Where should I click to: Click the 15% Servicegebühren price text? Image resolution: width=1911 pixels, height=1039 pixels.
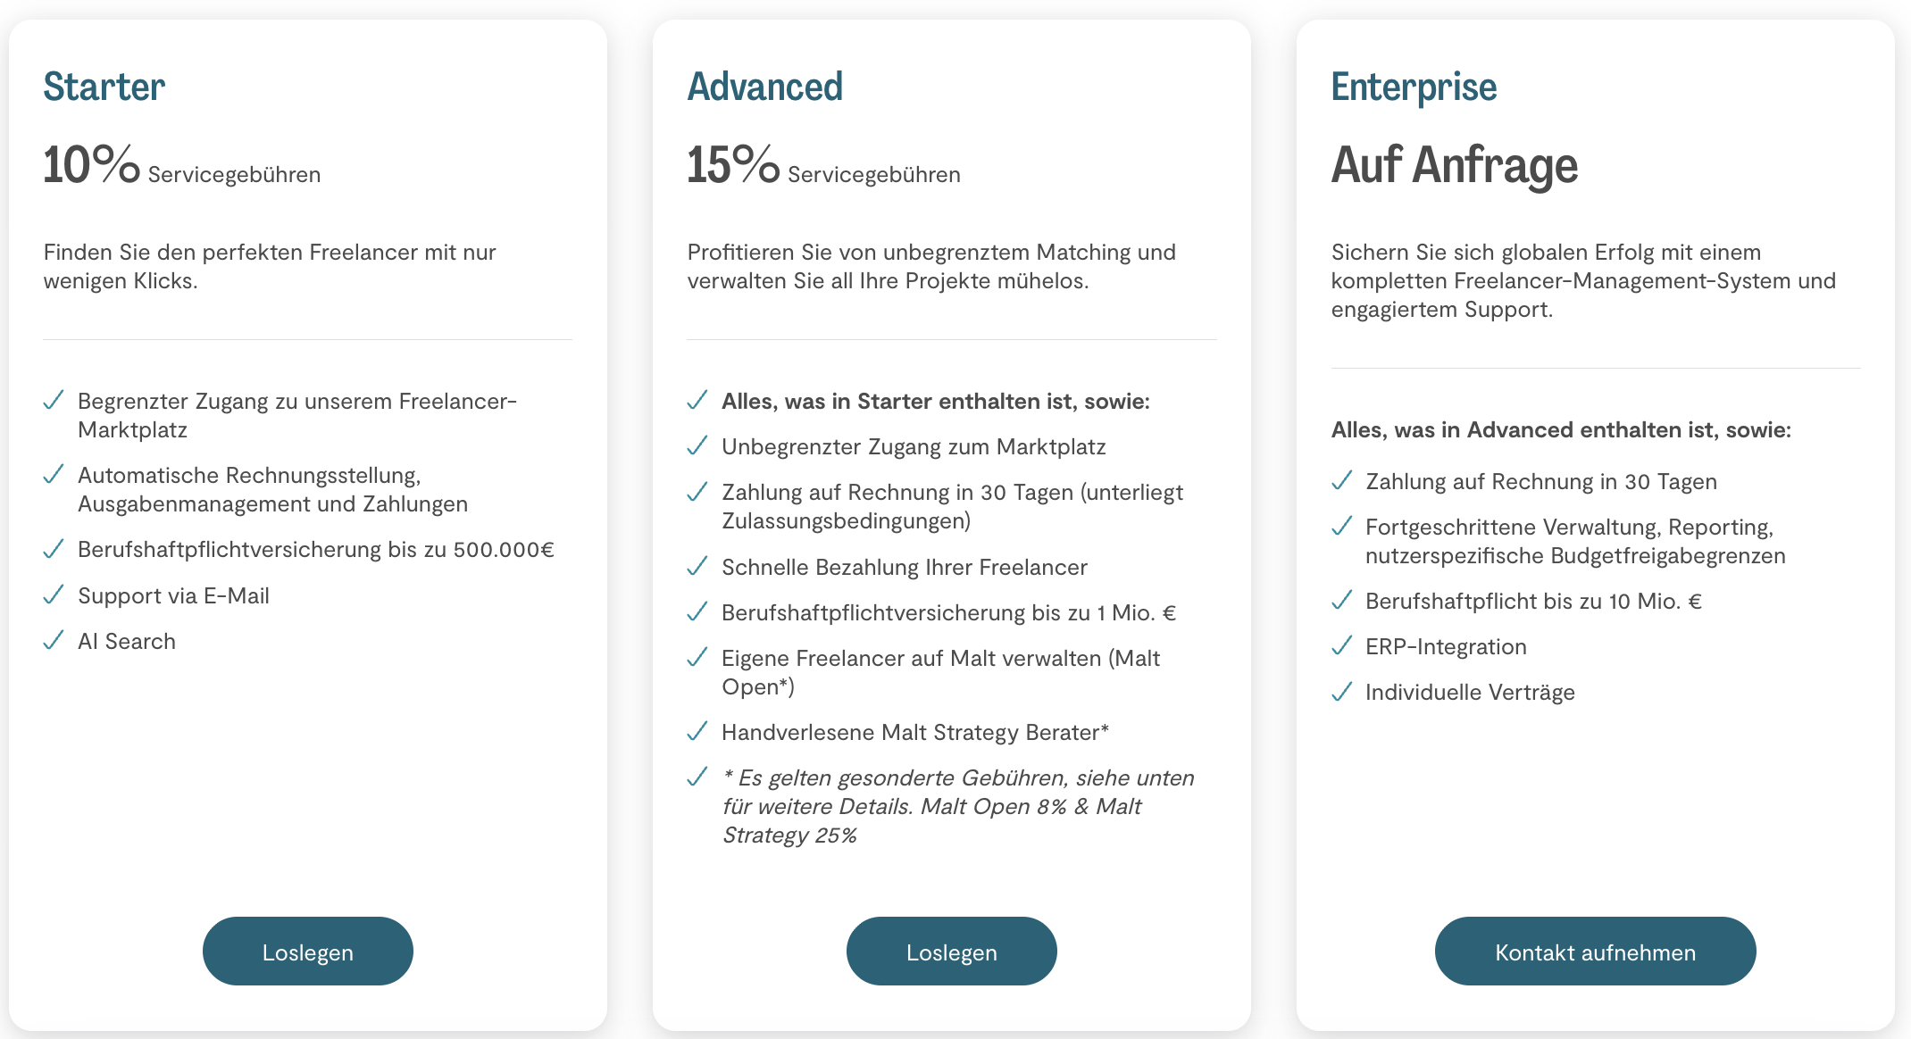point(823,167)
